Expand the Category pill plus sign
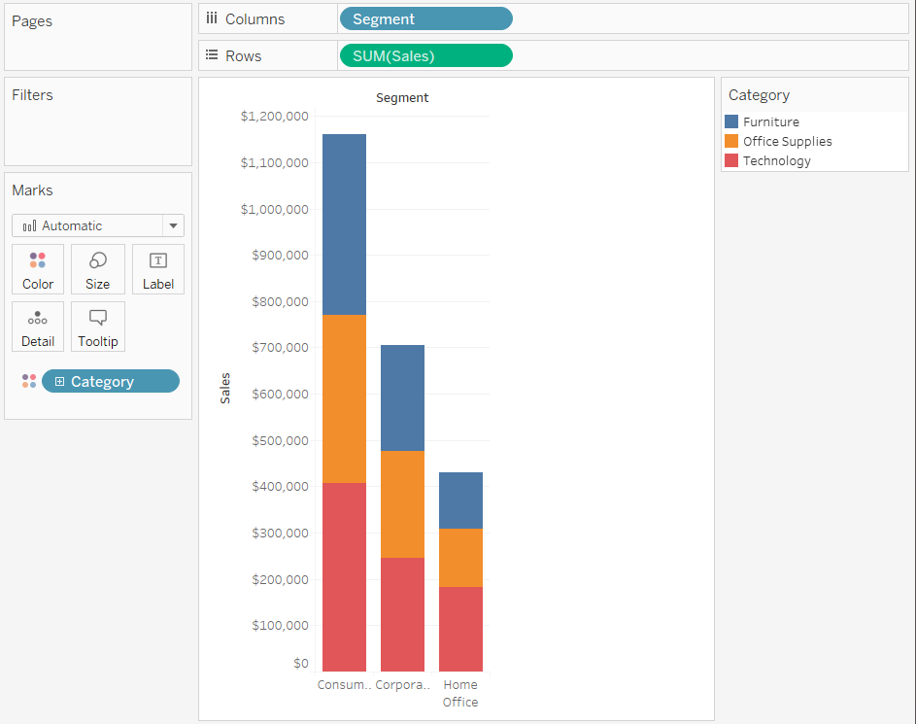 (x=59, y=382)
